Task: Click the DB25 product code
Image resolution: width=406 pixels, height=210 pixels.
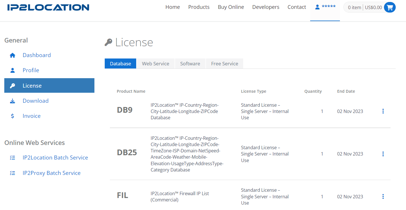Action: (x=127, y=153)
